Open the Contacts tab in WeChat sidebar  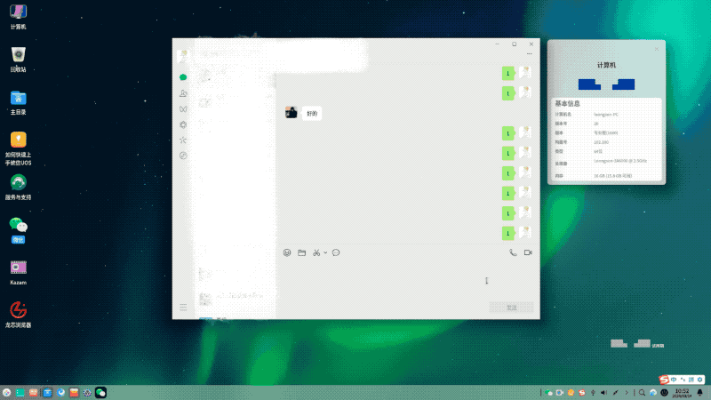[183, 93]
